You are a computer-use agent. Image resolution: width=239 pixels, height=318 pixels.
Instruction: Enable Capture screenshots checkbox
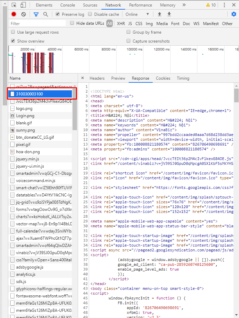coord(128,41)
